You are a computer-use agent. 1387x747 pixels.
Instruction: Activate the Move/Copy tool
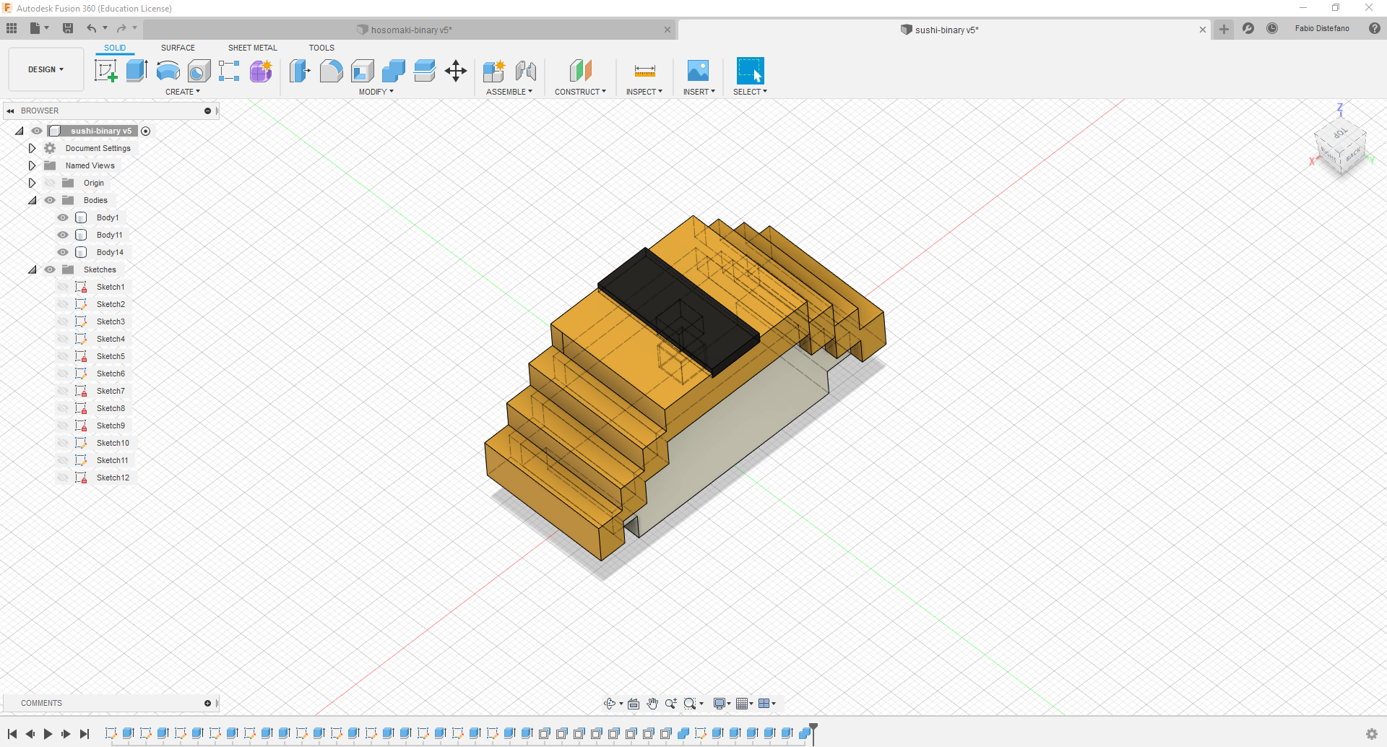(x=456, y=71)
